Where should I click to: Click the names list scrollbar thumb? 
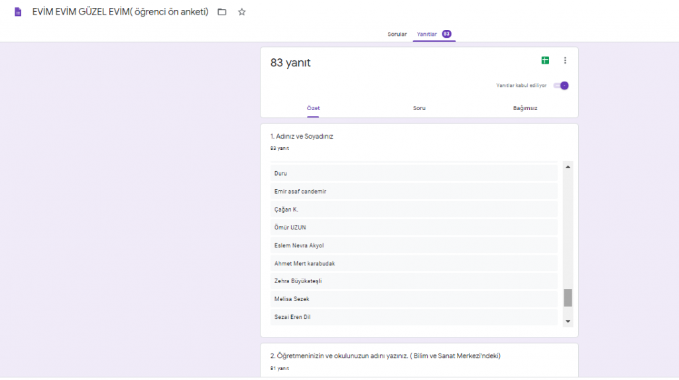click(x=568, y=298)
